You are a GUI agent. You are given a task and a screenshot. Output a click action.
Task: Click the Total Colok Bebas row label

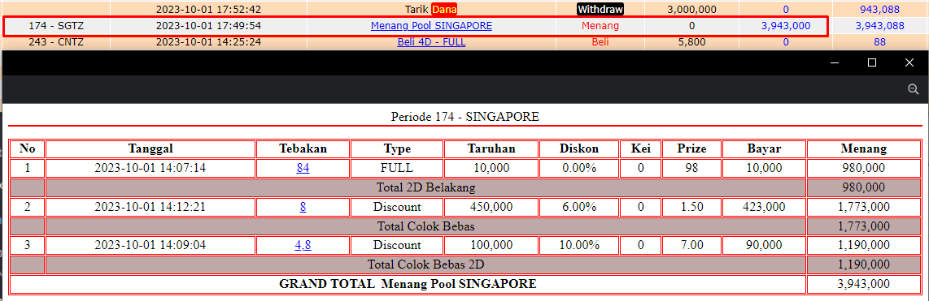[426, 226]
